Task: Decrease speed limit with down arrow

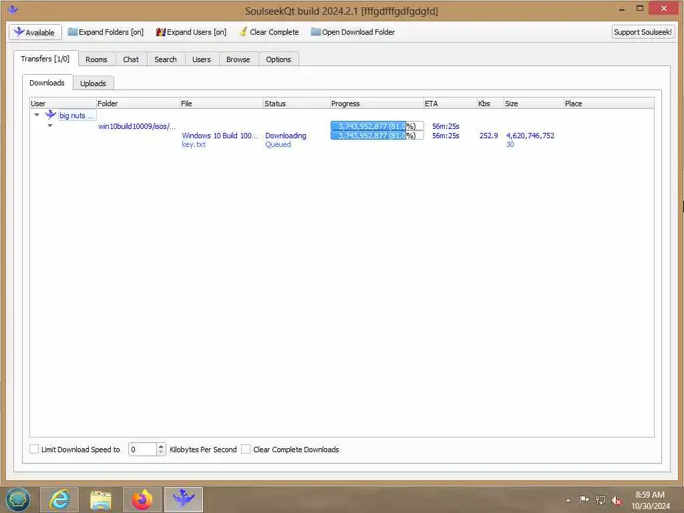Action: pos(162,452)
